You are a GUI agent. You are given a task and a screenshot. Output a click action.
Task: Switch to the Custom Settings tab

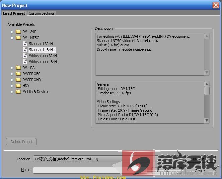(42, 13)
